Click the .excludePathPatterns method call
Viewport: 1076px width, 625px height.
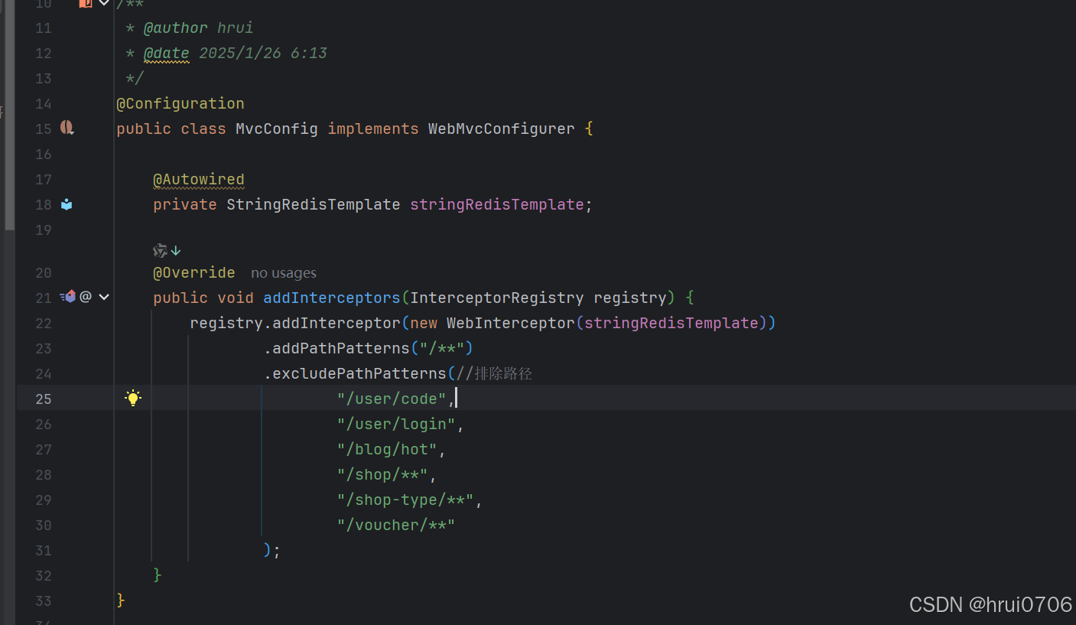click(x=355, y=373)
